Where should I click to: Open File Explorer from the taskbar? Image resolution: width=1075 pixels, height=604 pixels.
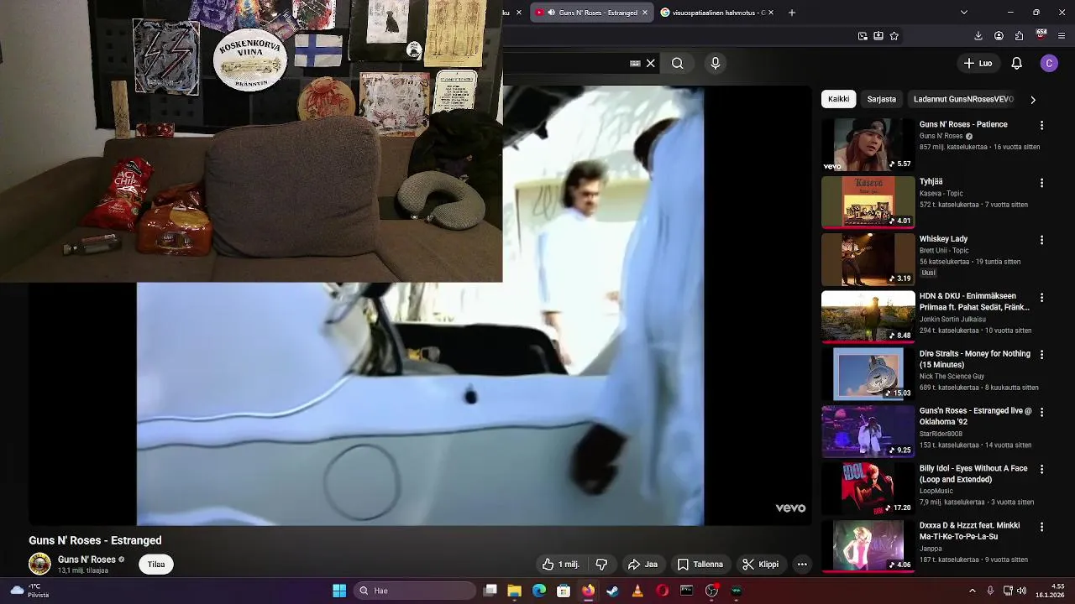pyautogui.click(x=515, y=591)
